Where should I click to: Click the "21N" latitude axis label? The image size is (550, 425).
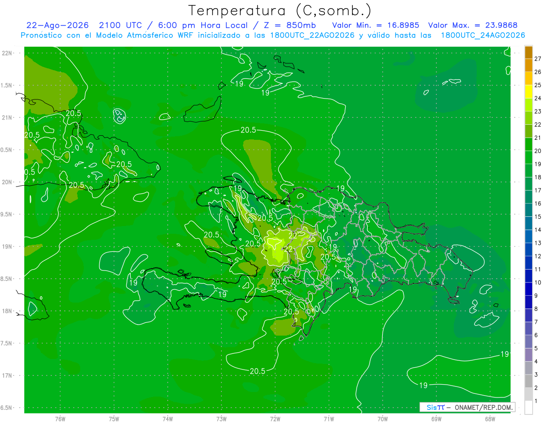point(7,118)
